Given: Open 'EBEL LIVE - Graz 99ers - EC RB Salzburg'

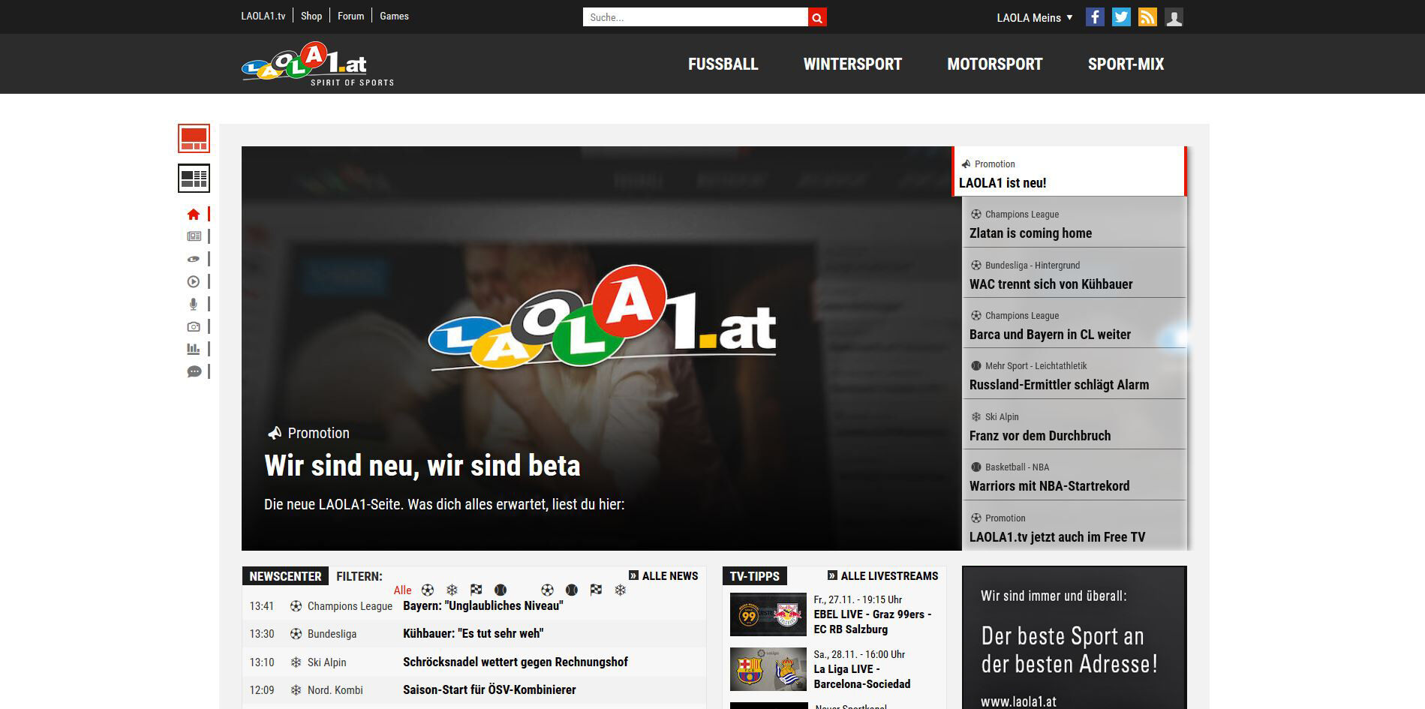Looking at the screenshot, I should point(873,622).
